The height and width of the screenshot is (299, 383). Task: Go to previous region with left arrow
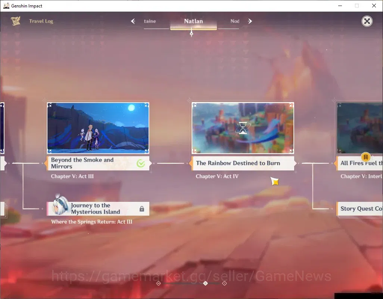pos(133,21)
